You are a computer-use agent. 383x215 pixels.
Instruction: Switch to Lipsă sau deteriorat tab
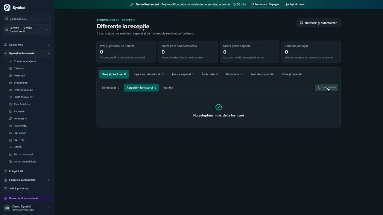coord(149,74)
